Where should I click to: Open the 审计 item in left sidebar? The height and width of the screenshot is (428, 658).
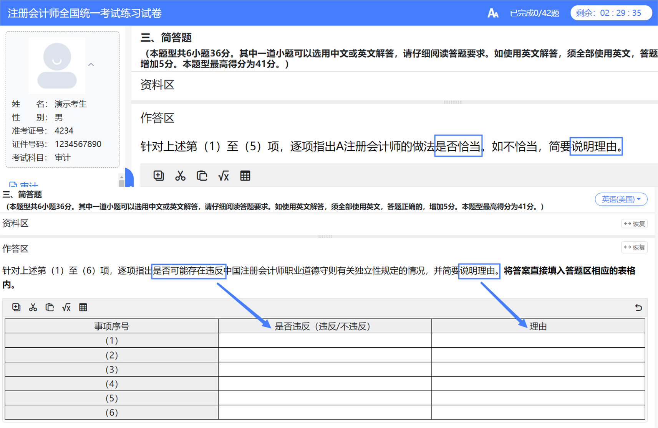(x=24, y=184)
